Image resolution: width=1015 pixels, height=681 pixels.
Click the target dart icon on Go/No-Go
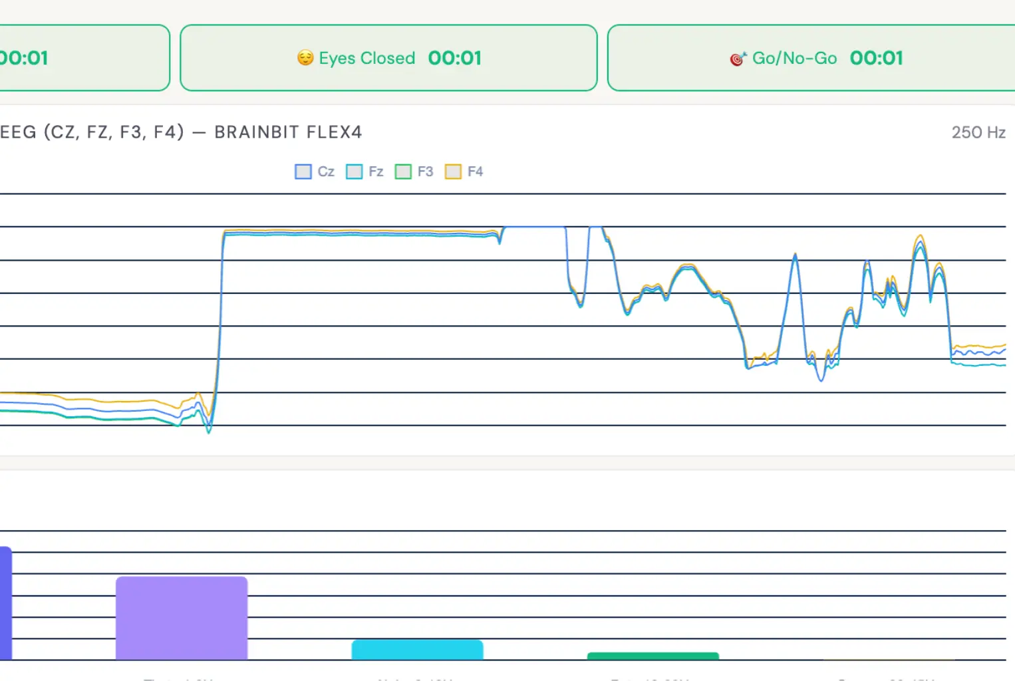738,59
